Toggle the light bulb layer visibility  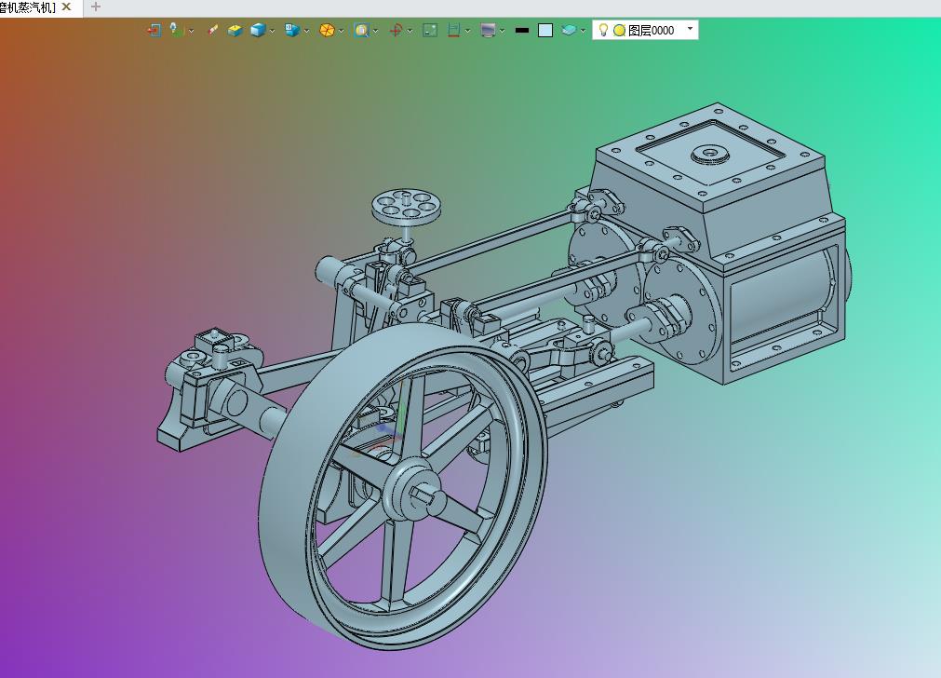[604, 30]
